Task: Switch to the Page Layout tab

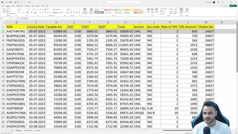Action: pyautogui.click(x=20, y=6)
